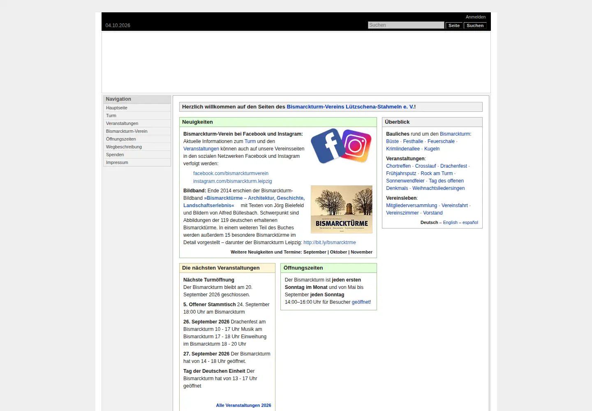Open Spenden navigation item
Screen dimensions: 592x411
(x=137, y=155)
